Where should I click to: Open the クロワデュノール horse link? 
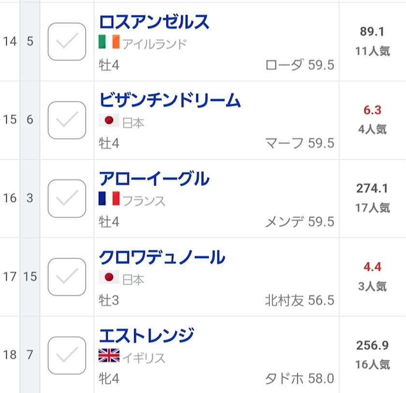(x=162, y=257)
